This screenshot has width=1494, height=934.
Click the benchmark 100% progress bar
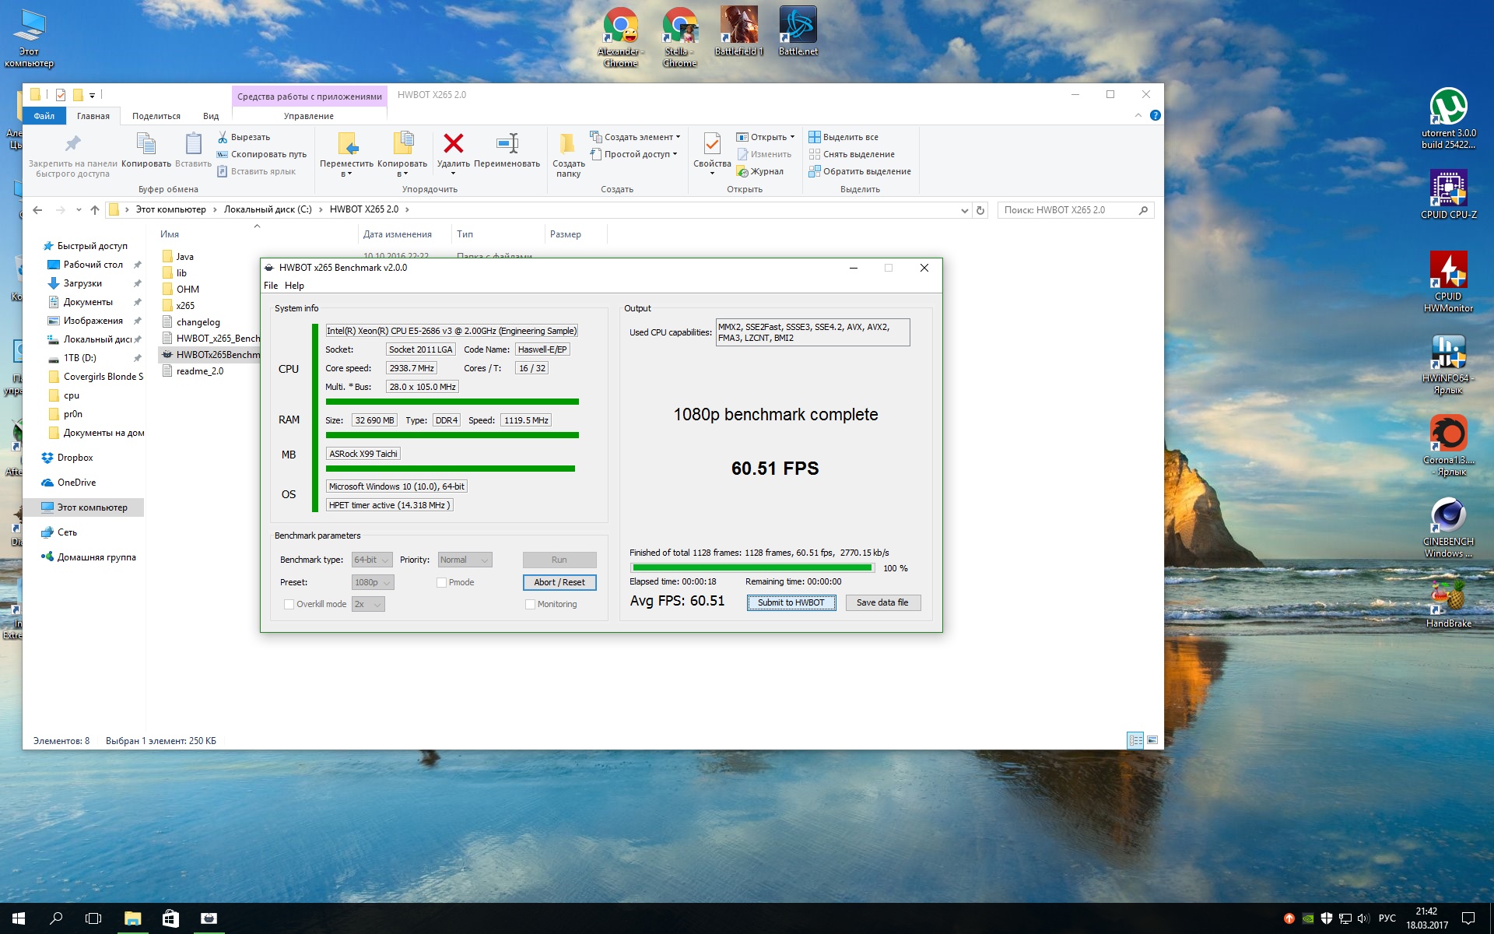[752, 568]
